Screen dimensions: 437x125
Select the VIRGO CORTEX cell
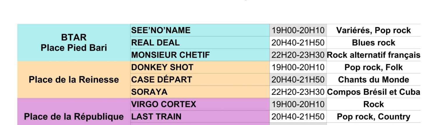pyautogui.click(x=164, y=104)
